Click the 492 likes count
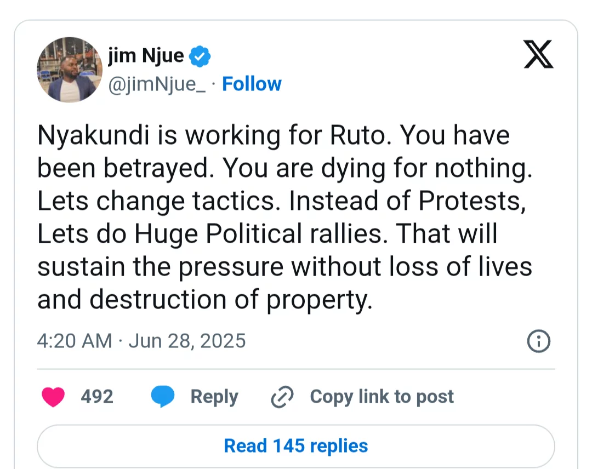 (97, 397)
